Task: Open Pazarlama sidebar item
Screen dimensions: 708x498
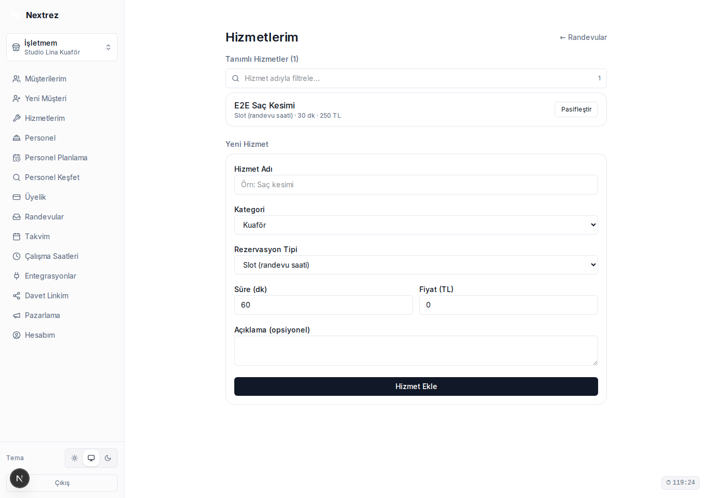Action: pos(62,315)
